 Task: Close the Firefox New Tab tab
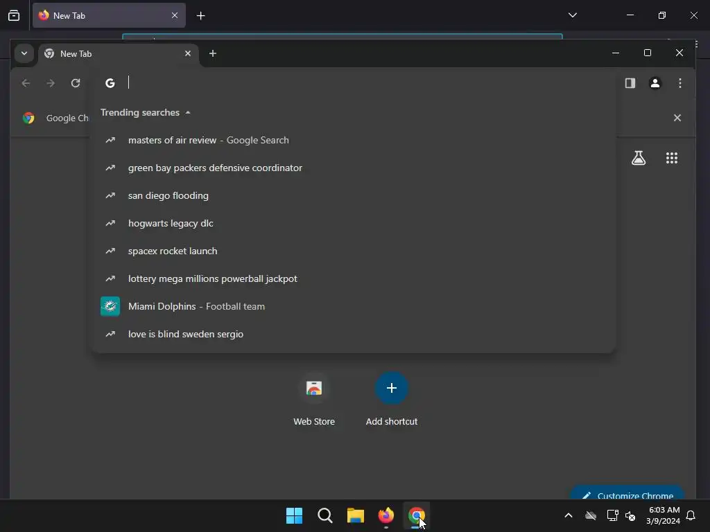[174, 15]
